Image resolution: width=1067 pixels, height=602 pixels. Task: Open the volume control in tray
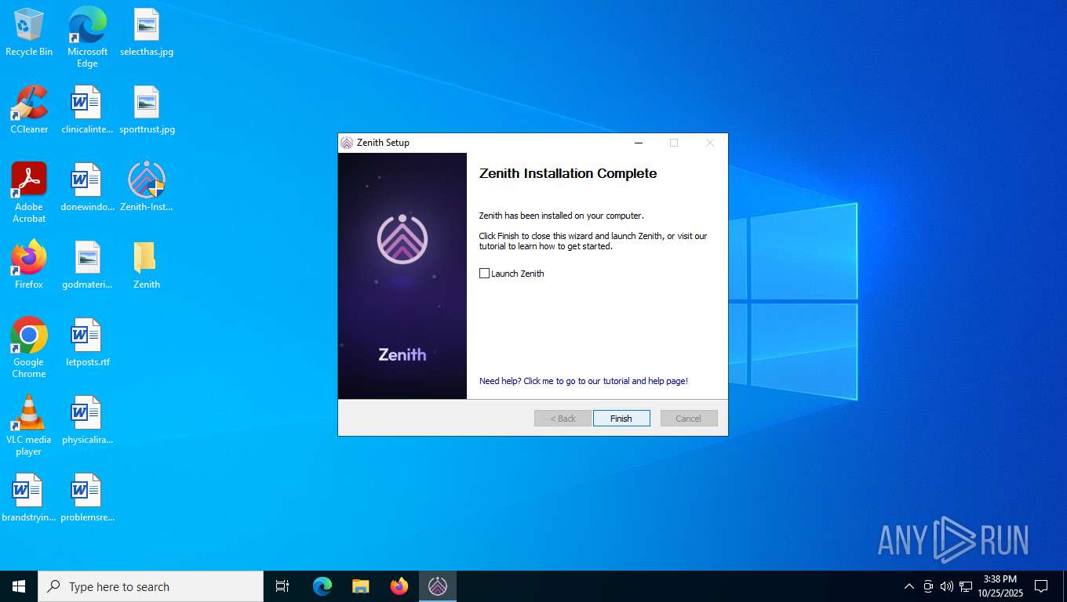[x=947, y=586]
